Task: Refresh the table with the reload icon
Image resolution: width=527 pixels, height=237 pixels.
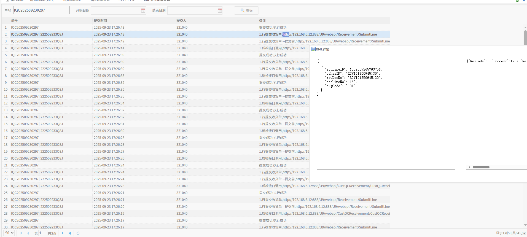Action: 78,233
